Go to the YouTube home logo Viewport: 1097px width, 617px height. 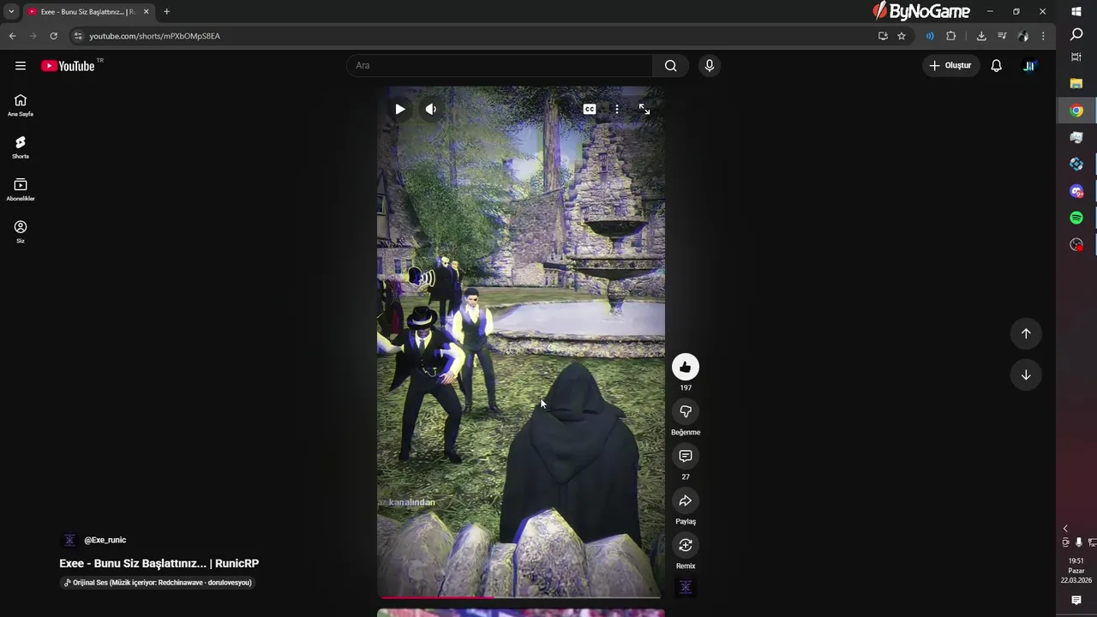(68, 66)
